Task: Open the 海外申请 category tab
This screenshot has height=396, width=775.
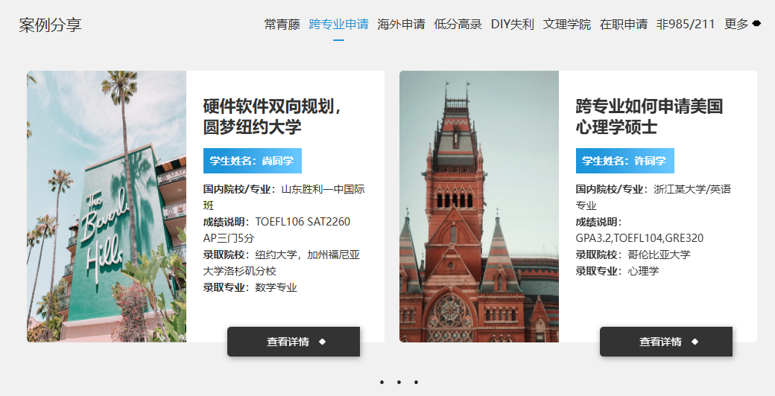Action: click(401, 24)
